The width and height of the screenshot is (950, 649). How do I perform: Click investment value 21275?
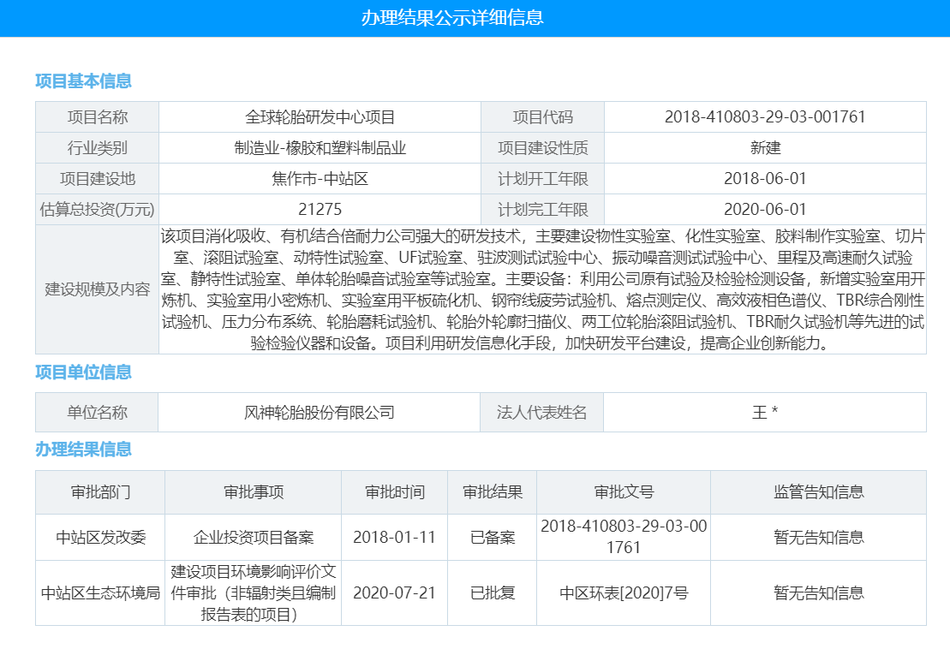tap(320, 210)
